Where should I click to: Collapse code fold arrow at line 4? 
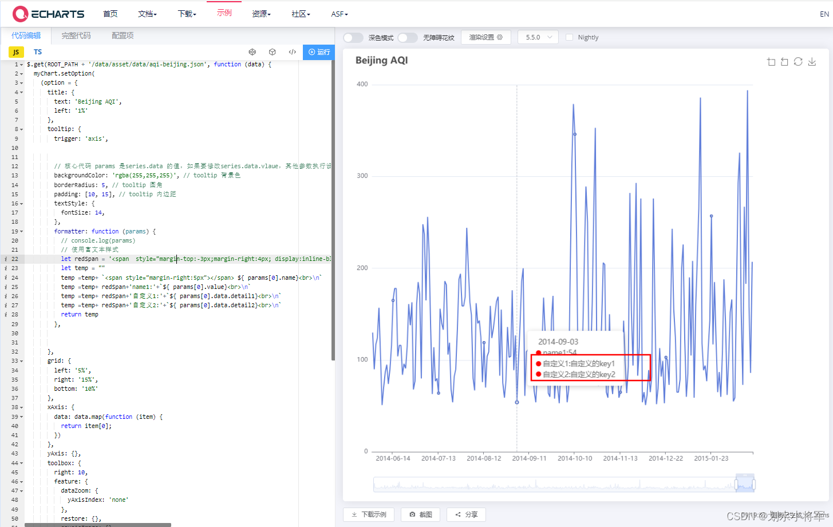coord(22,92)
